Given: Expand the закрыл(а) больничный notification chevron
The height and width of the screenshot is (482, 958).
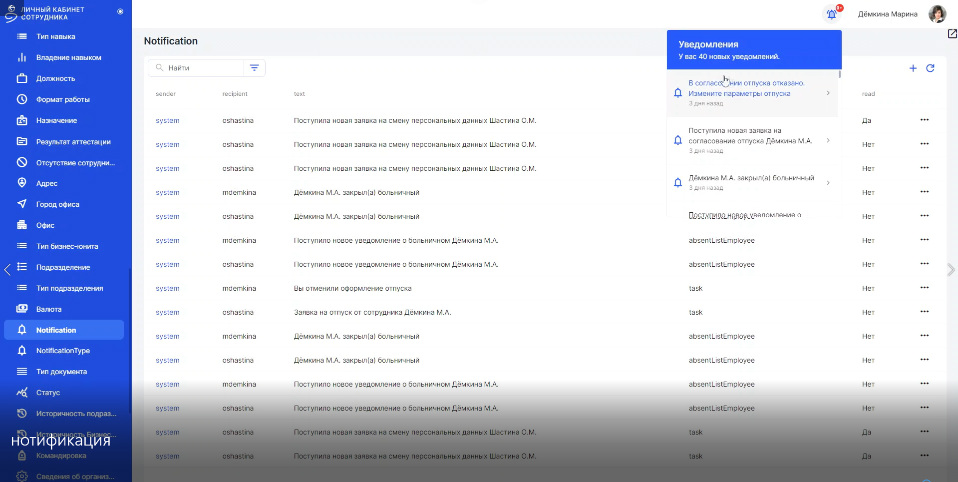Looking at the screenshot, I should 828,183.
